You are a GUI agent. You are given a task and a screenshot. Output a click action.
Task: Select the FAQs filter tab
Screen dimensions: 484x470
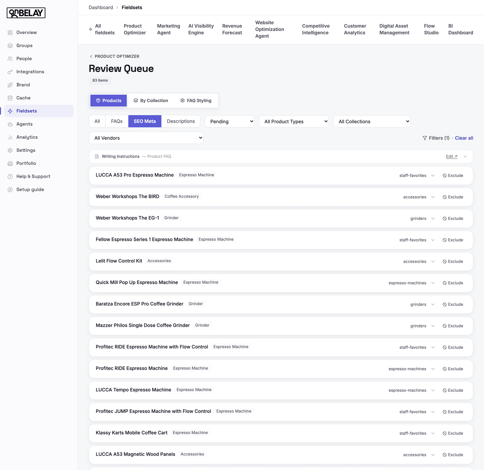coord(117,121)
